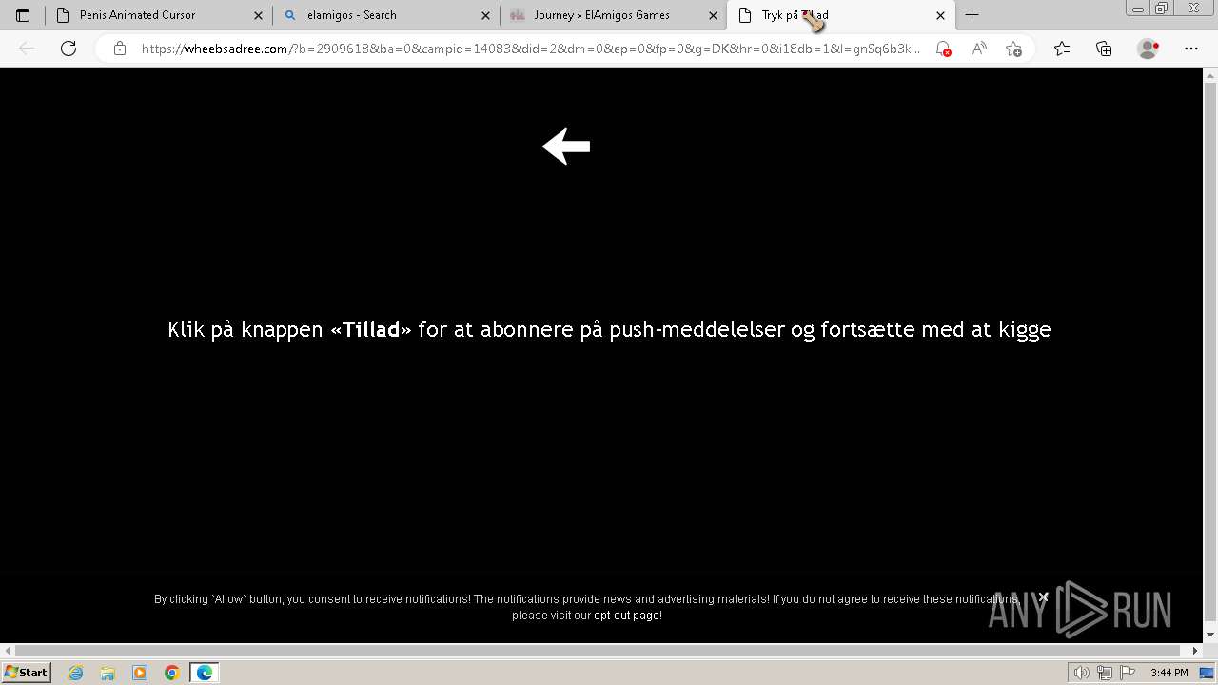Open Settings and more menu
This screenshot has height=685, width=1218.
tap(1191, 49)
